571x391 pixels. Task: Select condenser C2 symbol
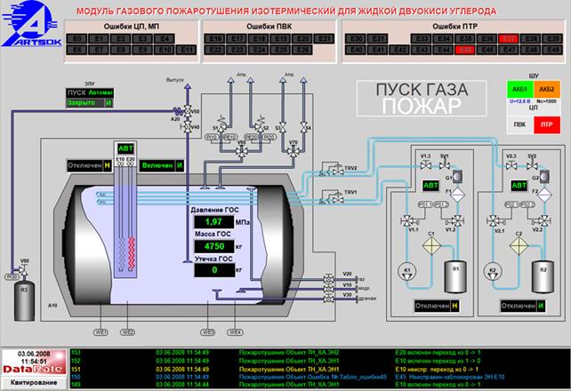(x=519, y=245)
